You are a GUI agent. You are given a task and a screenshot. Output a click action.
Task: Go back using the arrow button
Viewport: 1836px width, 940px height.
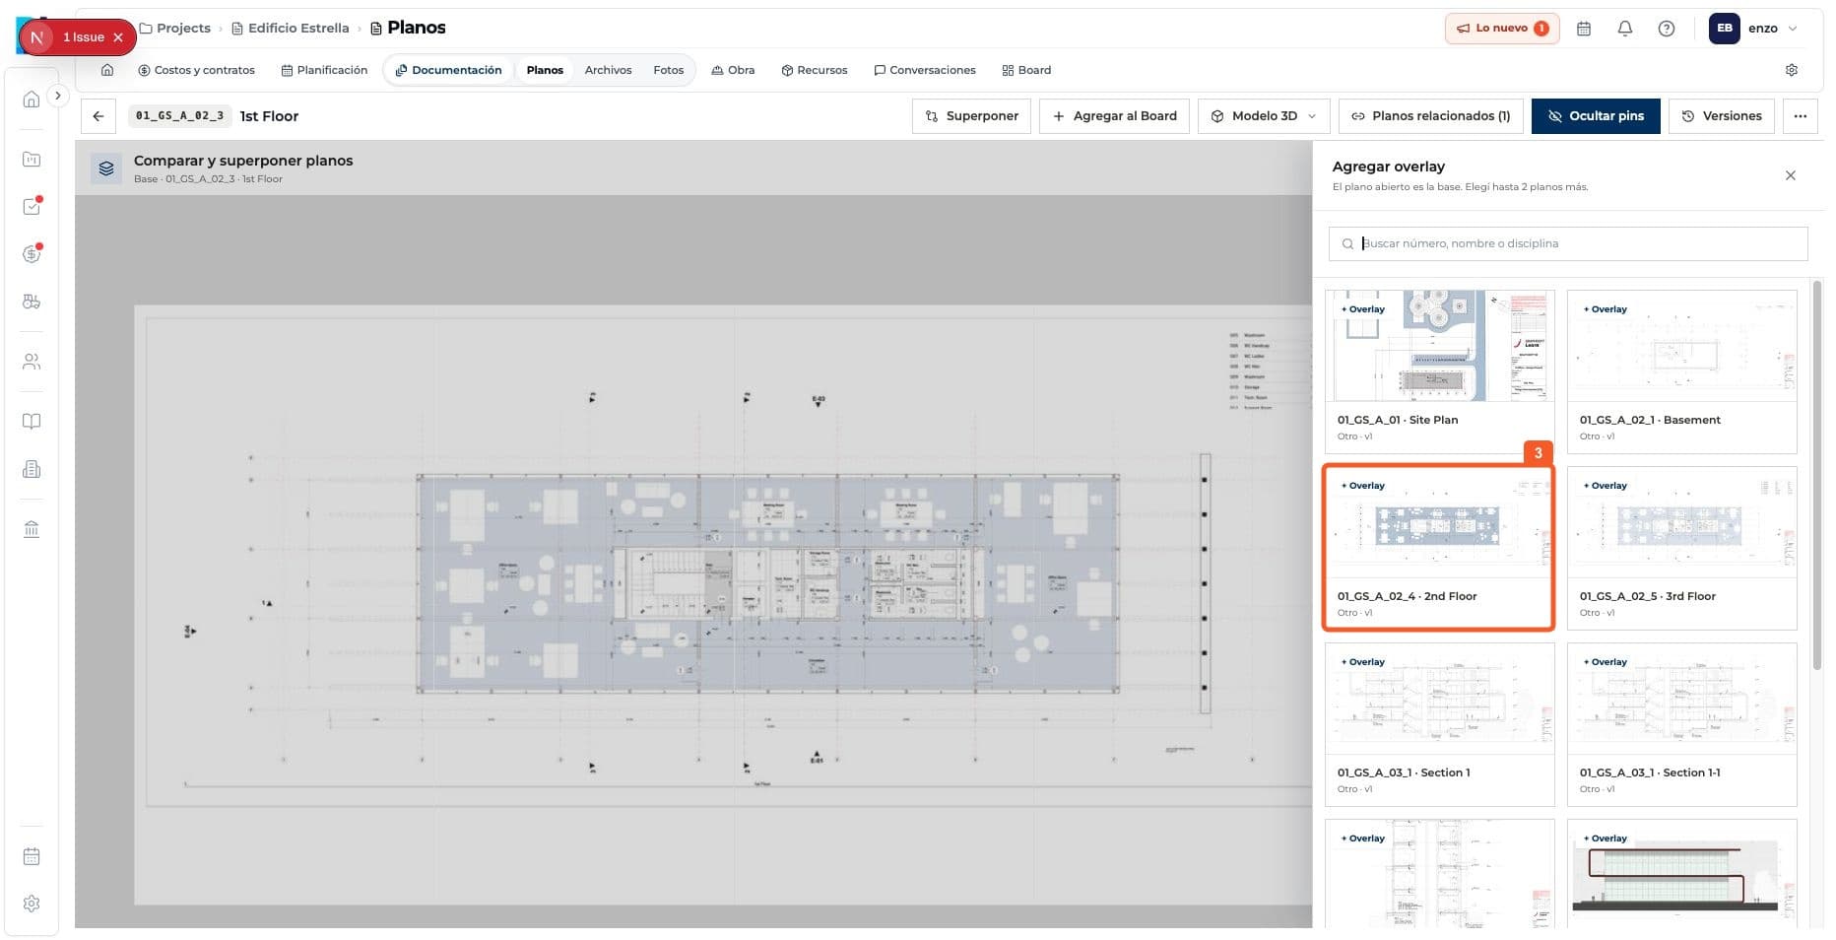98,116
